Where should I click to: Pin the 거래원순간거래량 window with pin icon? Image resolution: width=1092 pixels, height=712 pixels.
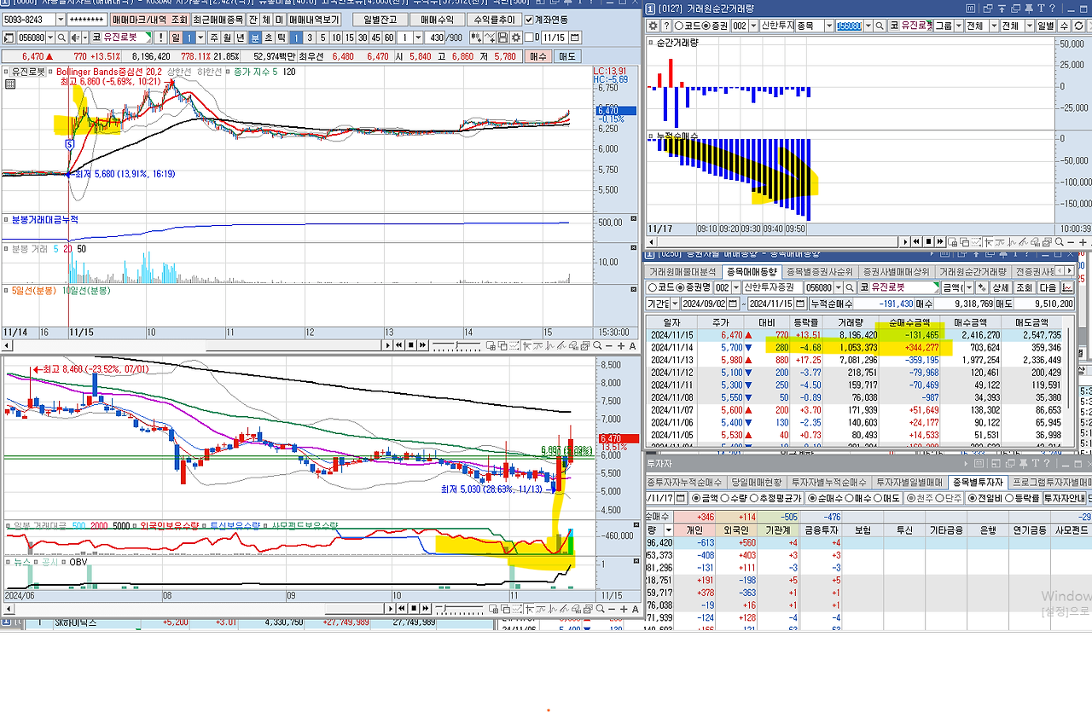[x=1029, y=9]
